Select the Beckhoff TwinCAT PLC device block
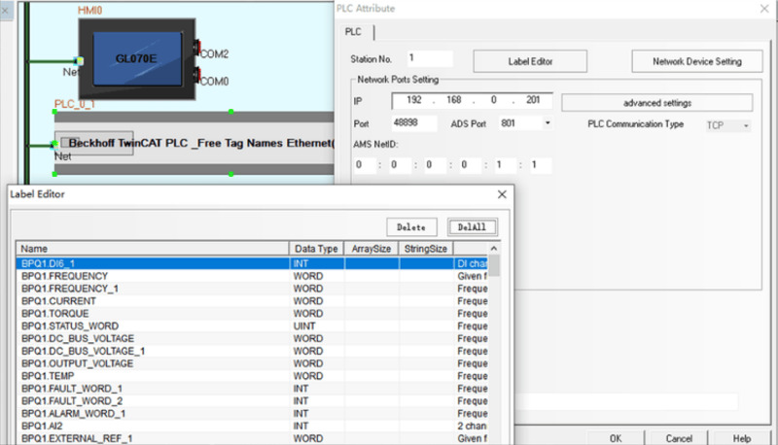The width and height of the screenshot is (778, 445). coord(194,143)
